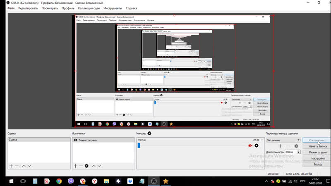This screenshot has height=186, width=331.
Task: Open the Файл menu
Action: coord(11,8)
